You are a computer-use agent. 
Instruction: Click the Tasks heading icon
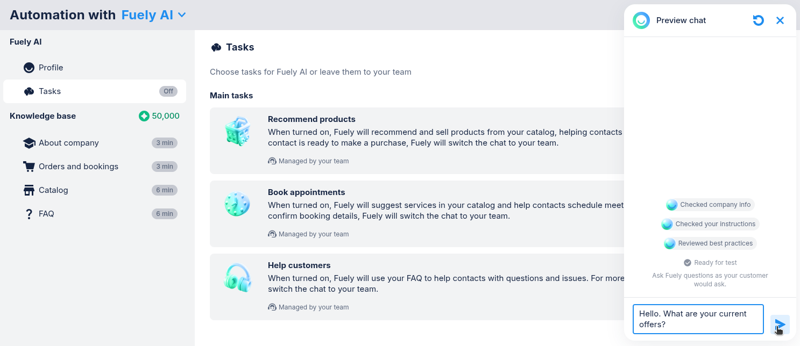216,47
